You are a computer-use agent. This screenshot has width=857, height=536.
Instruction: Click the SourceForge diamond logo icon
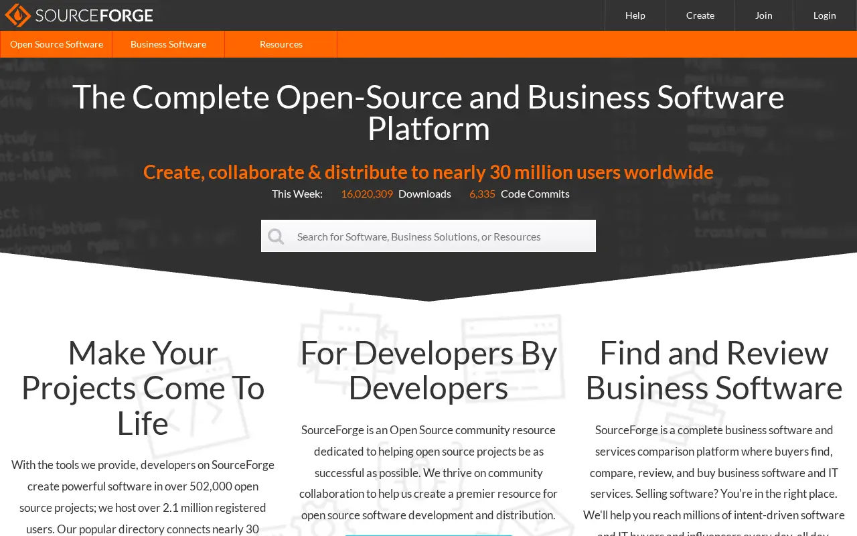17,15
